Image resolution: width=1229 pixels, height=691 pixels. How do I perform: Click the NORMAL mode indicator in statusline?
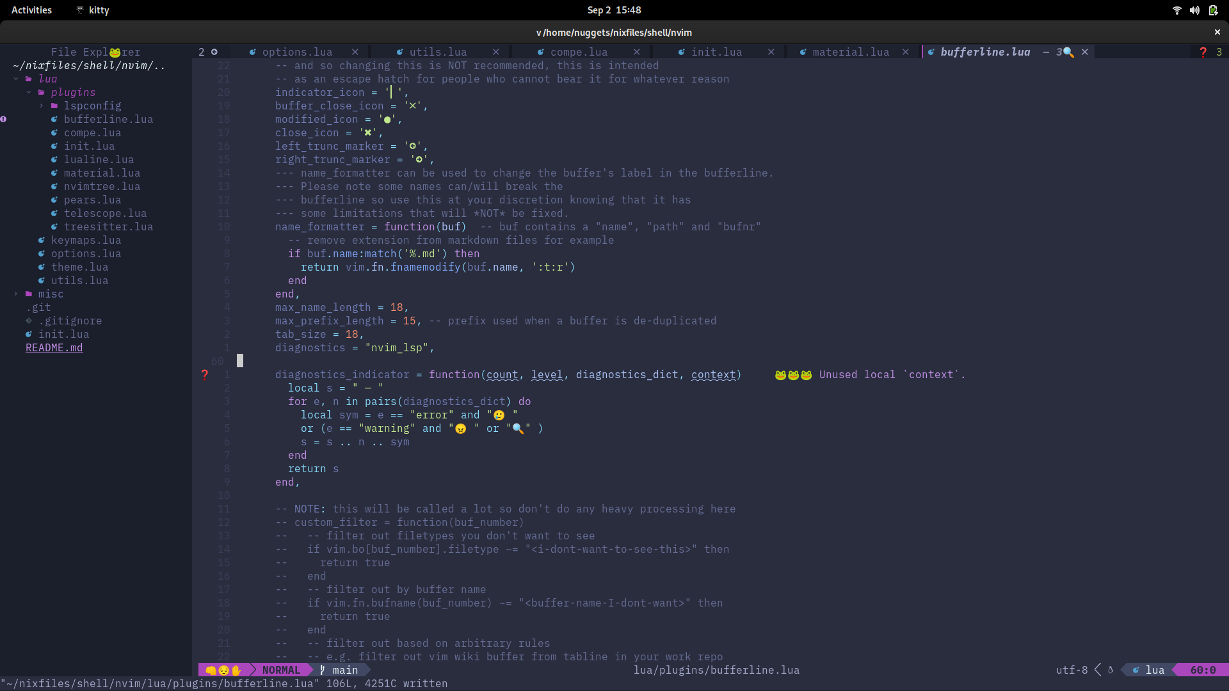tap(281, 670)
